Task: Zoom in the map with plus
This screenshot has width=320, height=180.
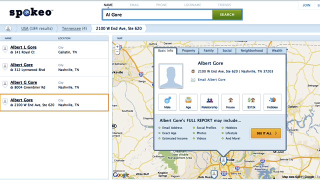Action: [117, 46]
